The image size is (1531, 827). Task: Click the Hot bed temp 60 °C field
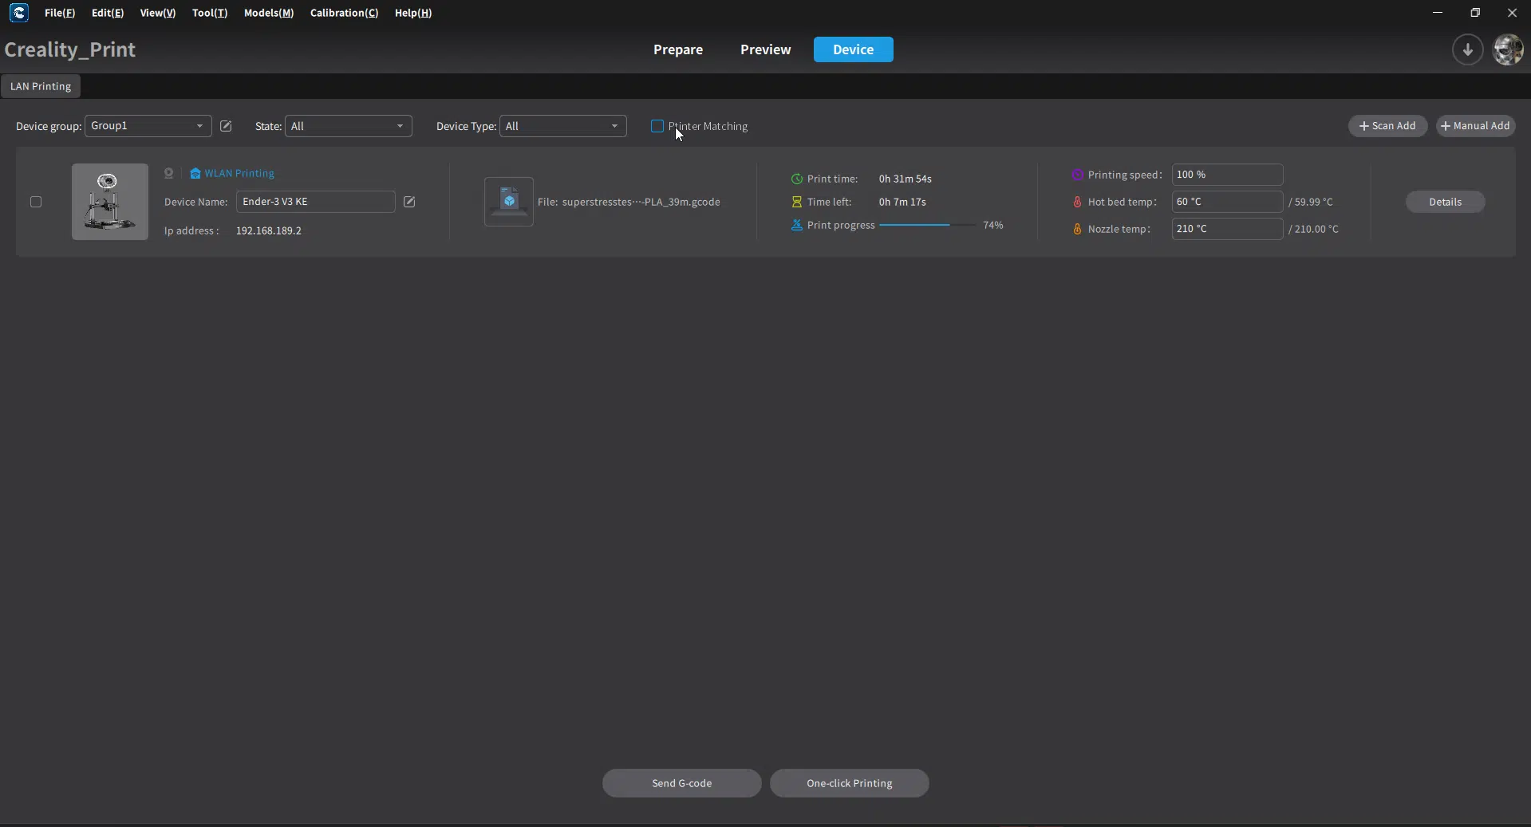1227,202
